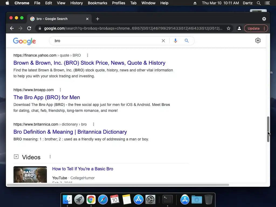This screenshot has height=207, width=276.
Task: Open the Dartz user menu
Action: (x=247, y=3)
